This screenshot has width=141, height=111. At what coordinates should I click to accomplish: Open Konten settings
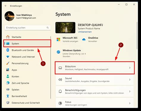[x=15, y=76]
